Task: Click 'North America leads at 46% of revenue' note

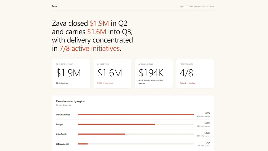Action: pyautogui.click(x=151, y=82)
